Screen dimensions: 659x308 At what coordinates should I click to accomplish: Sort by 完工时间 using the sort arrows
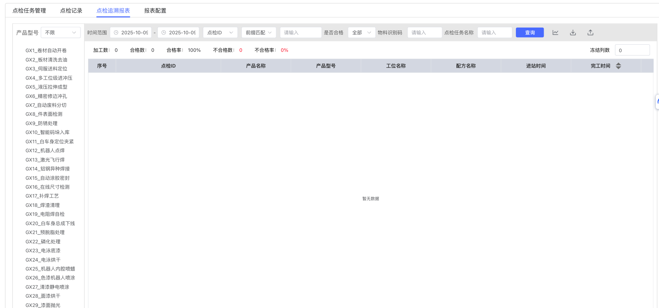tap(618, 66)
